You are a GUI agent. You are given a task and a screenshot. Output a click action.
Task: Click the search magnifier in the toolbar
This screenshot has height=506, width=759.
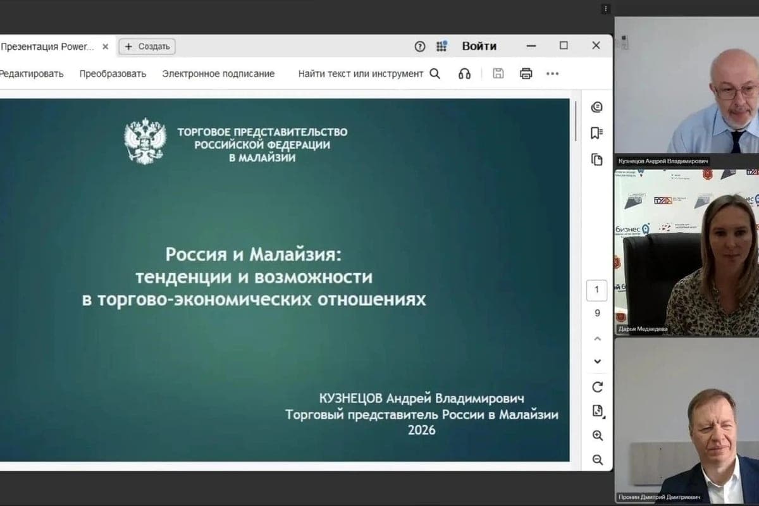[435, 73]
